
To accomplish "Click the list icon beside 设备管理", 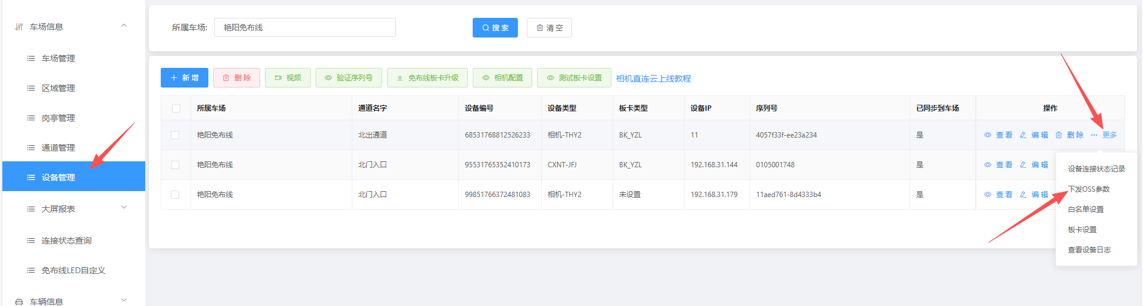I will (x=31, y=177).
